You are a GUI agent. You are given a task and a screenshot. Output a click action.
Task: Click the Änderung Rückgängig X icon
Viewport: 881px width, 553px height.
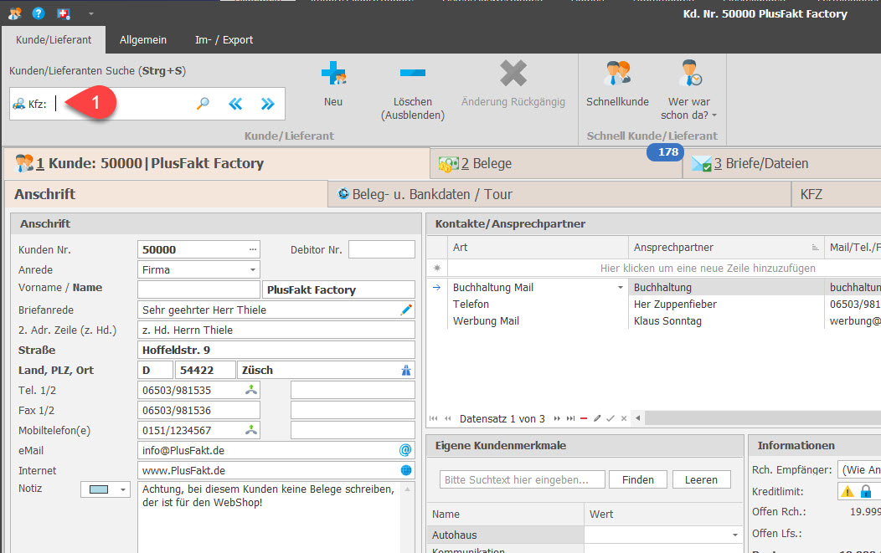pyautogui.click(x=513, y=73)
